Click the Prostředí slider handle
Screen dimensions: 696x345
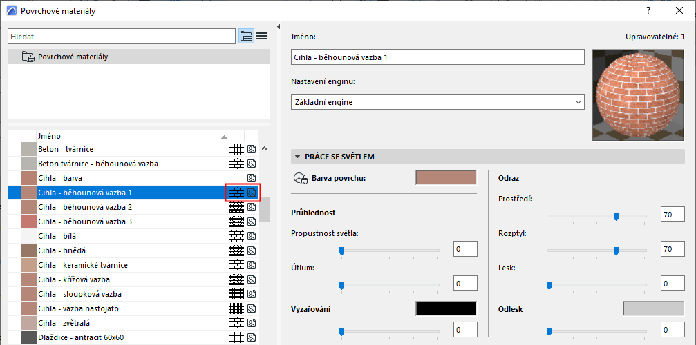[x=616, y=216]
